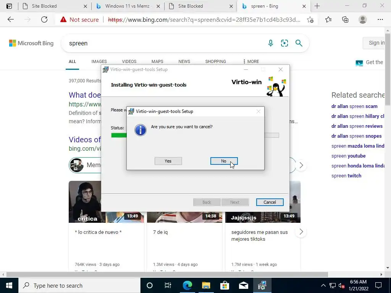Open a new browser tab
Viewport: 391px width, 293px height.
click(317, 6)
